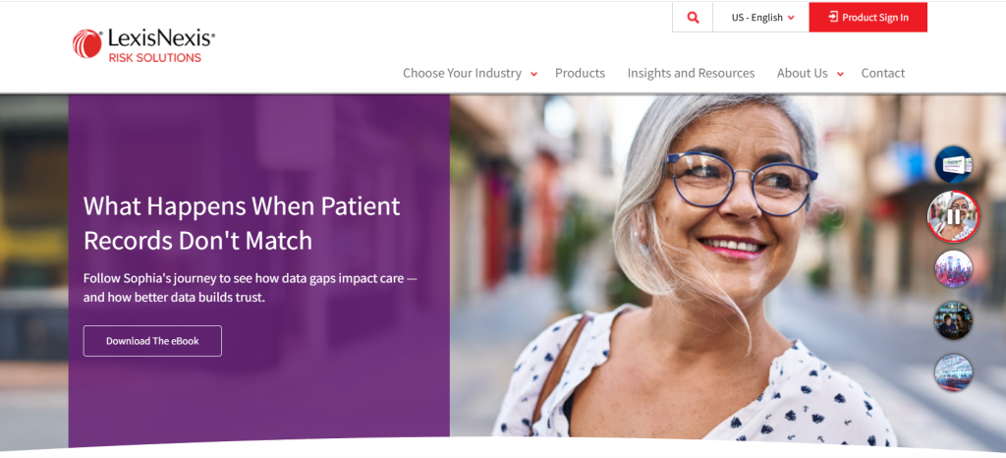Viewport: 1006px width, 458px height.
Task: Click the Product Sign In button
Action: (867, 18)
